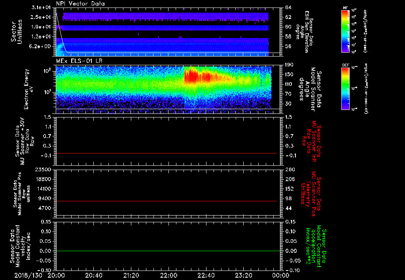This screenshot has width=405, height=280.
Task: Click the red MU Scanner Inh Raw Data label
Action: coord(312,141)
